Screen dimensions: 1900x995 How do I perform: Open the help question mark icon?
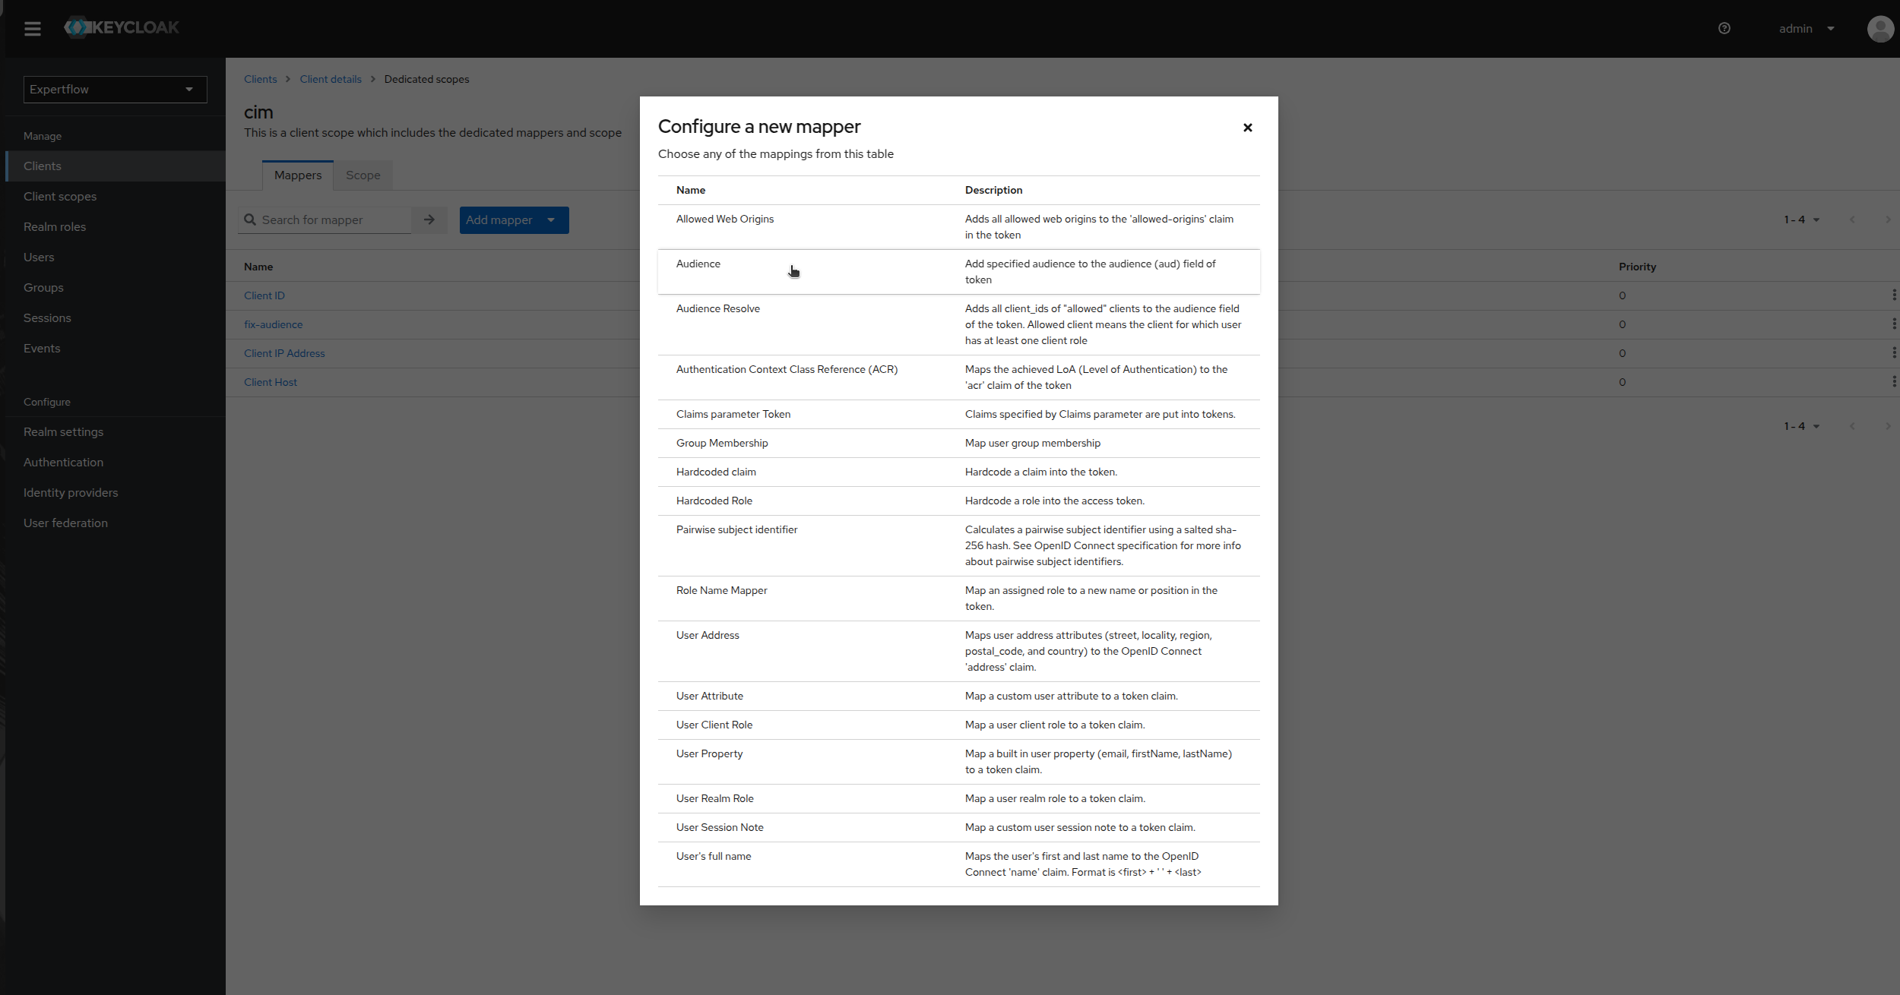coord(1724,28)
